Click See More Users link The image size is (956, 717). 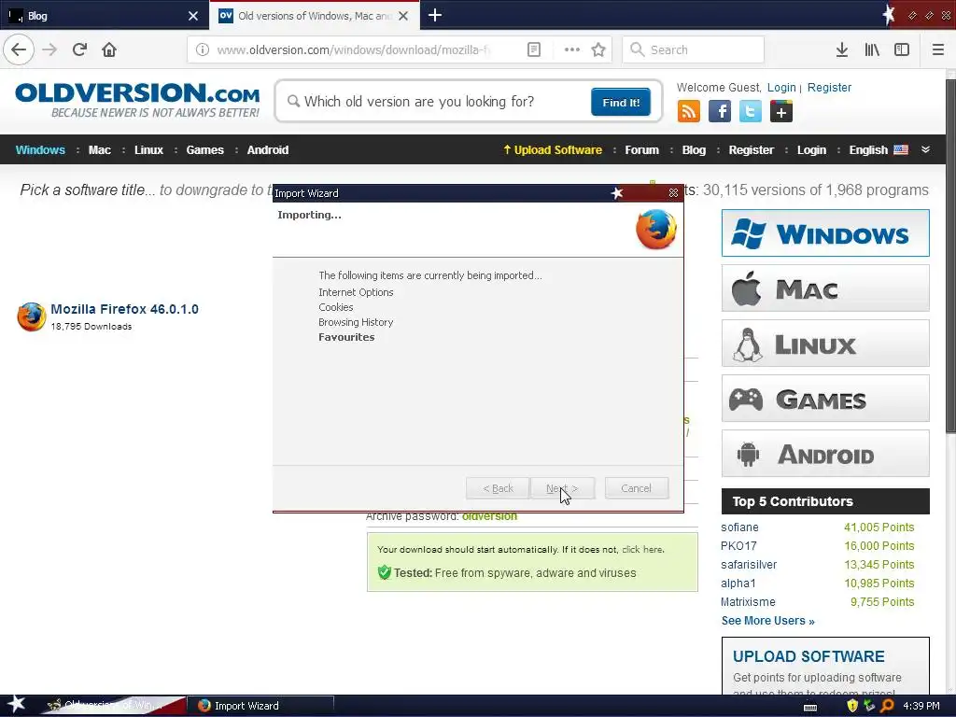click(767, 621)
